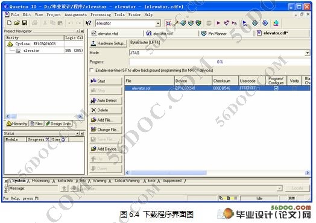This screenshot has width=316, height=223.
Task: Open the Help menu
Action: 148,14
